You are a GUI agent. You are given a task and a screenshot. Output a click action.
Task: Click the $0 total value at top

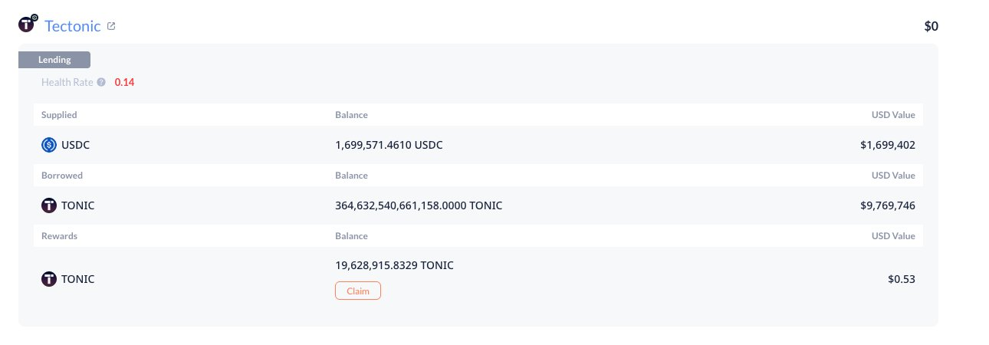(932, 26)
